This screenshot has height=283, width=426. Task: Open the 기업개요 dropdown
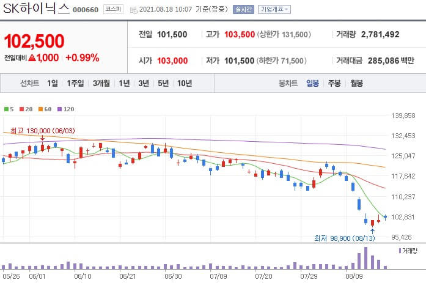pos(274,10)
